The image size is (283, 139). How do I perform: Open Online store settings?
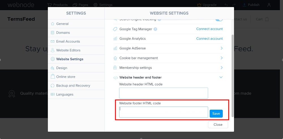pyautogui.click(x=76, y=77)
